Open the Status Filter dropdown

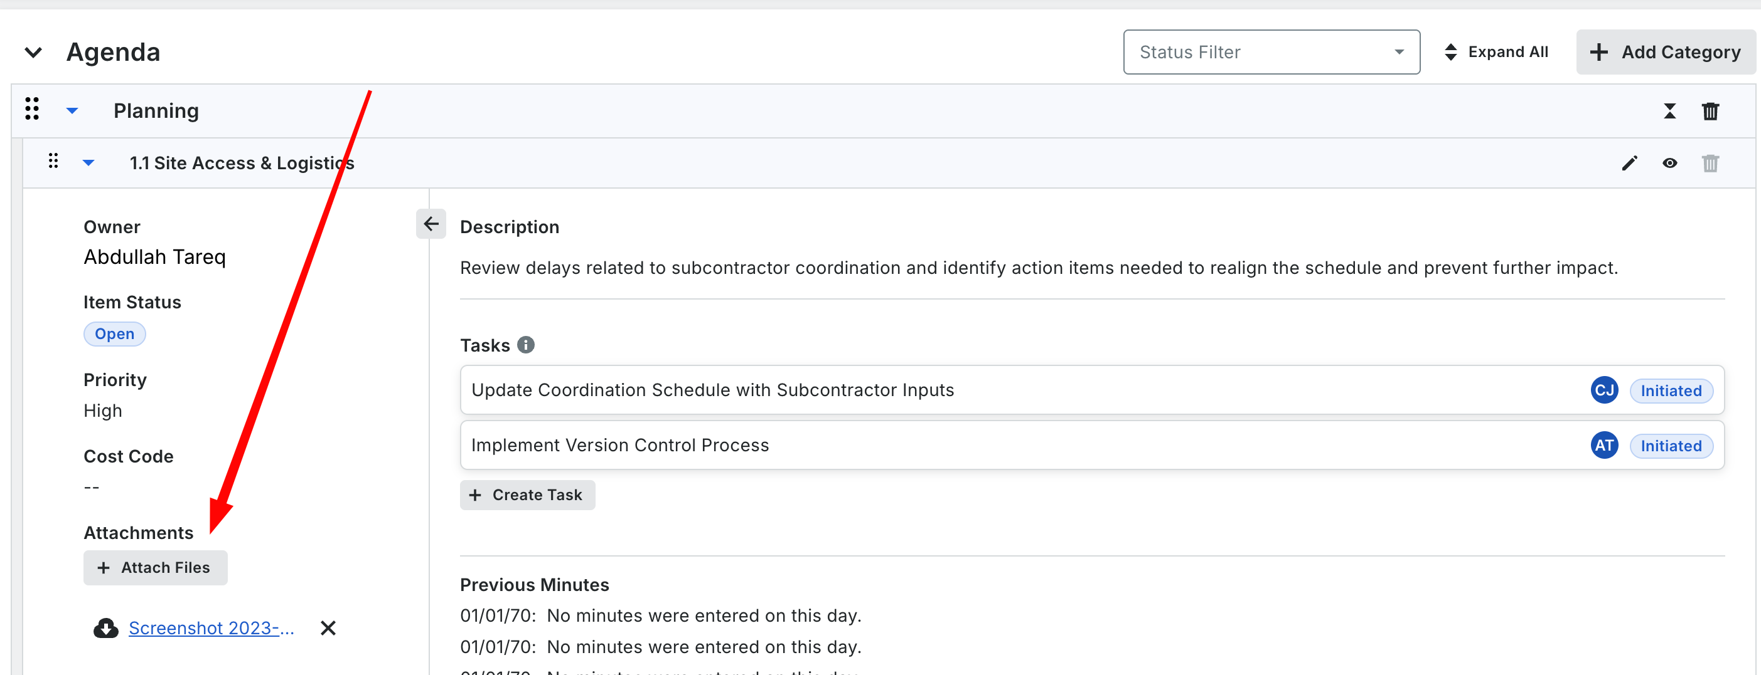(1271, 52)
